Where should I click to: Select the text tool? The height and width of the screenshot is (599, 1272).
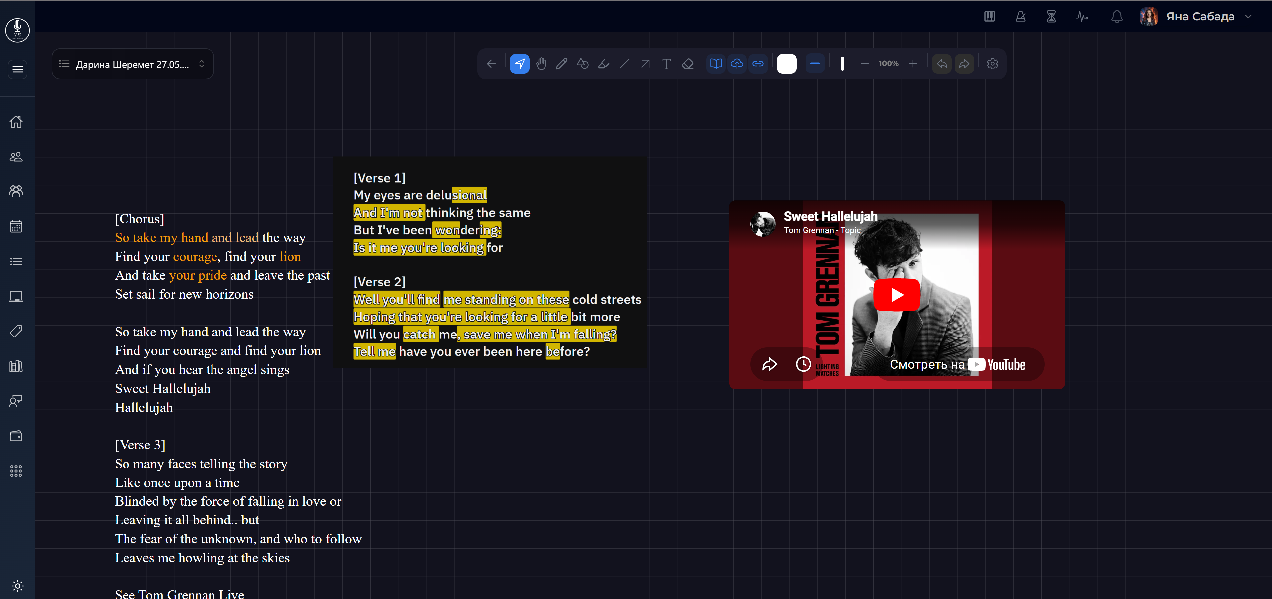(x=667, y=64)
